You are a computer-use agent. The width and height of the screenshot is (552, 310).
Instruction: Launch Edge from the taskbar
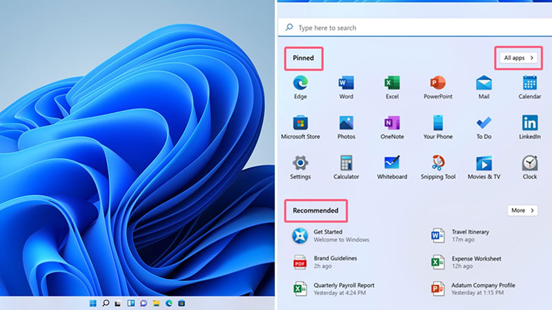coord(169,303)
